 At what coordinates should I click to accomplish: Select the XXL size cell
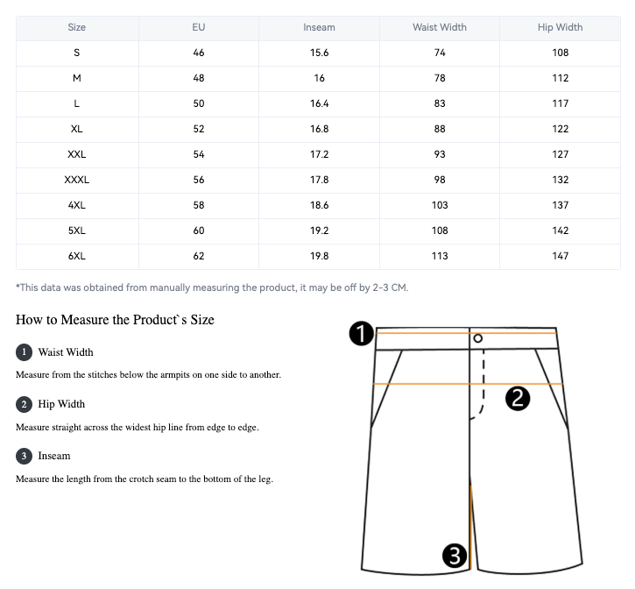coord(77,154)
